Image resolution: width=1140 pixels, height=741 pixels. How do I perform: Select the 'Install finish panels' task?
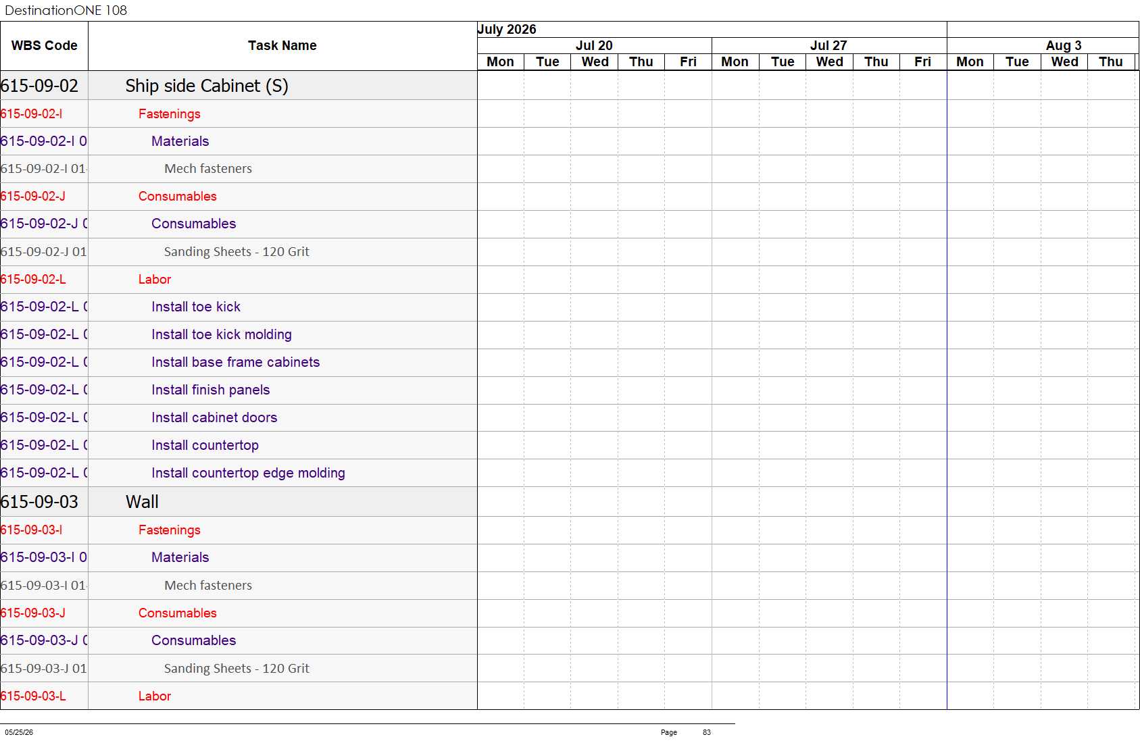coord(210,390)
